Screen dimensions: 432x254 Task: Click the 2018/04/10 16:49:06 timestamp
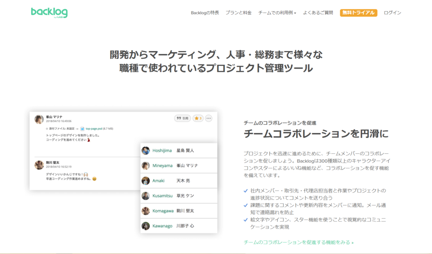pyautogui.click(x=59, y=121)
